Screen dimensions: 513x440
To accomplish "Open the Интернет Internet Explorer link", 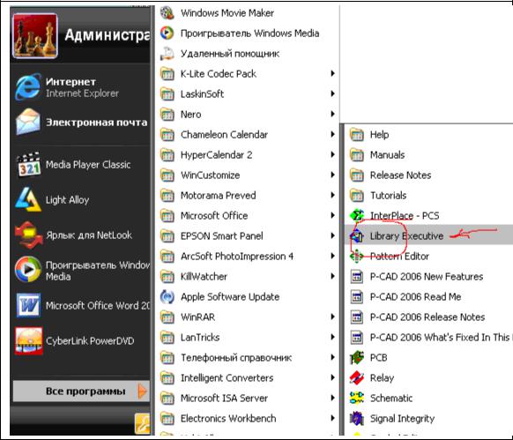I will (x=82, y=87).
